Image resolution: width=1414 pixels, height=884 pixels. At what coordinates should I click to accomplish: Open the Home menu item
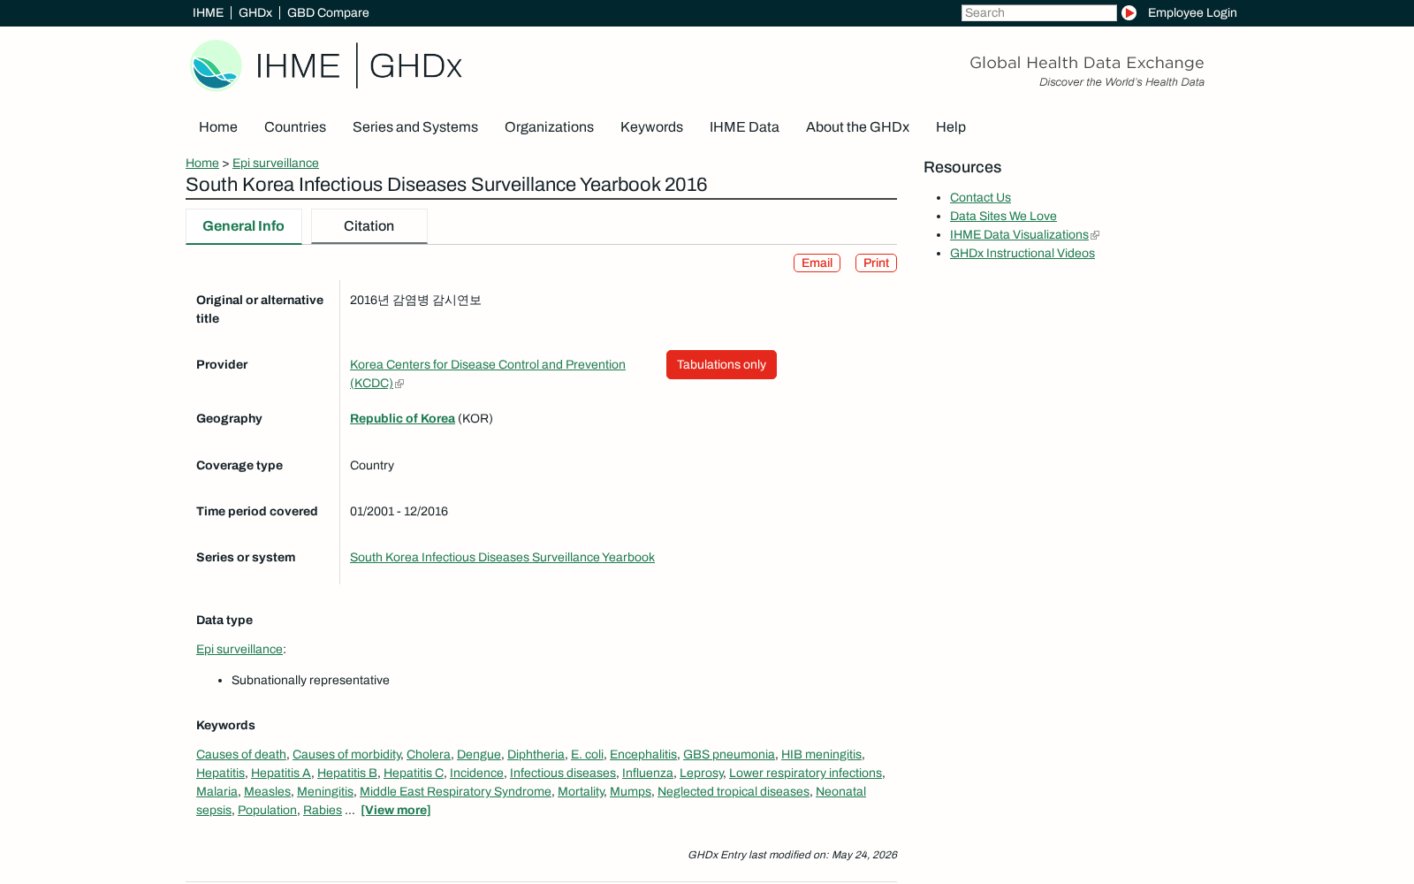[218, 127]
